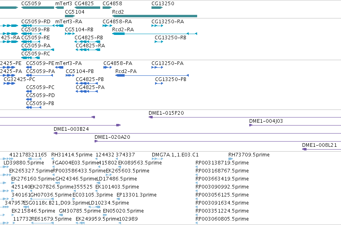The width and height of the screenshot is (341, 225).
Task: Click the CG4858-RA transcript label
Action: [117, 22]
